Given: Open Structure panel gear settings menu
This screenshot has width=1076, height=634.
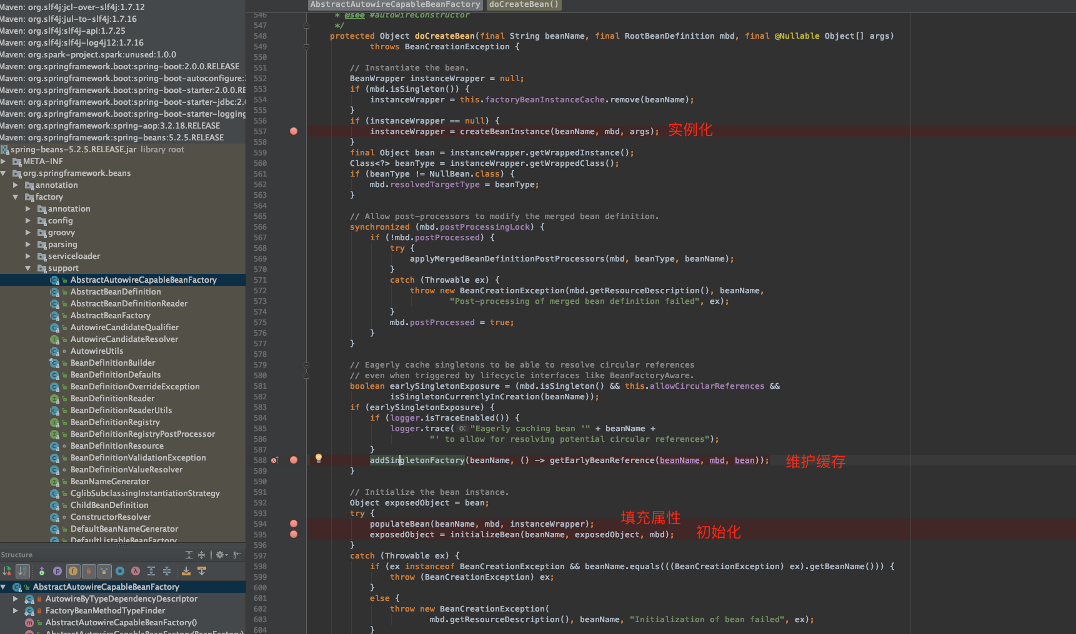Looking at the screenshot, I should (x=222, y=555).
